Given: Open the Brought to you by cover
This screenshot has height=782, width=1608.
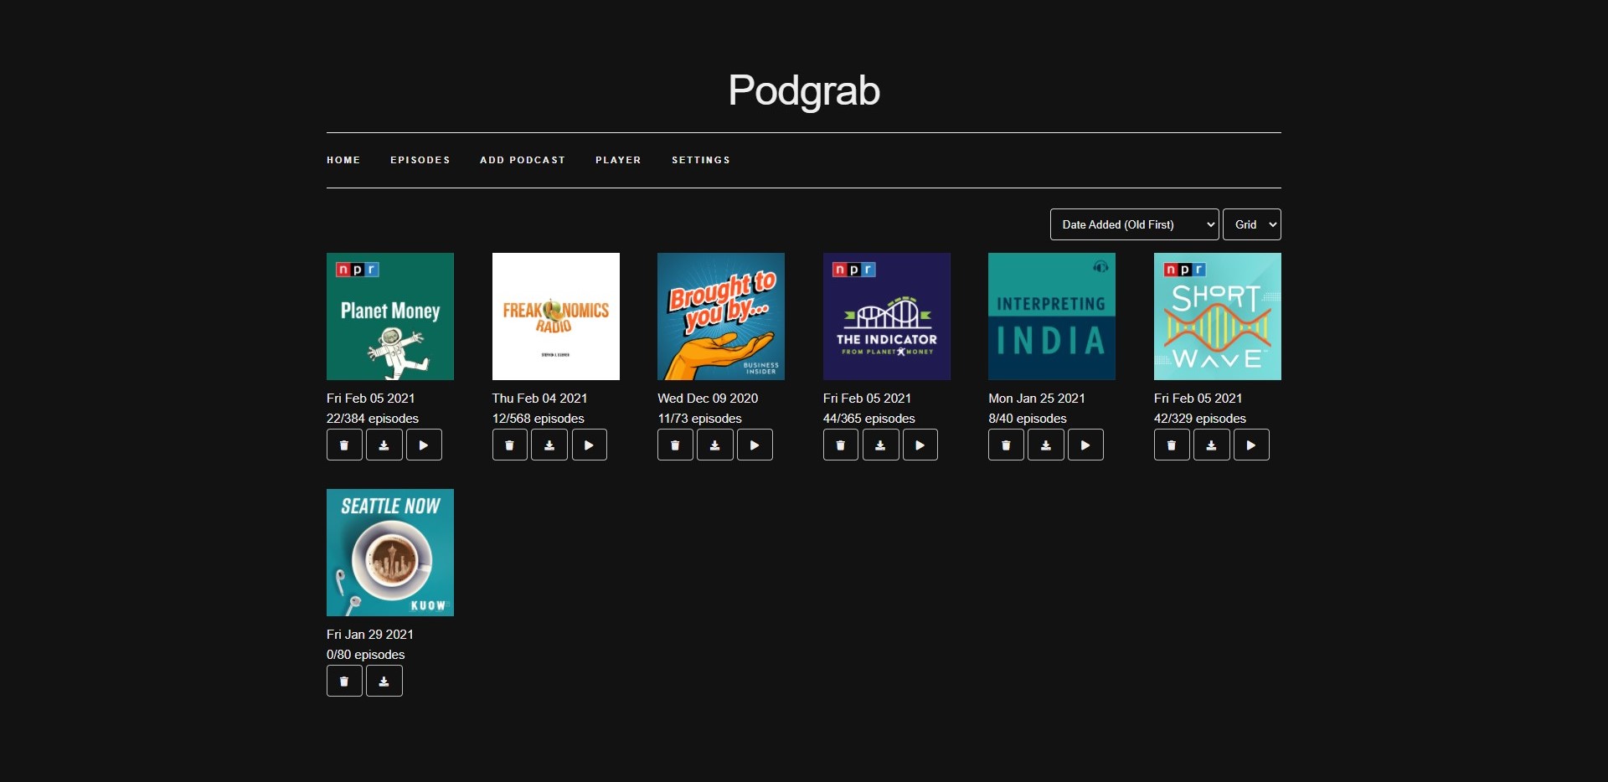Looking at the screenshot, I should [721, 316].
